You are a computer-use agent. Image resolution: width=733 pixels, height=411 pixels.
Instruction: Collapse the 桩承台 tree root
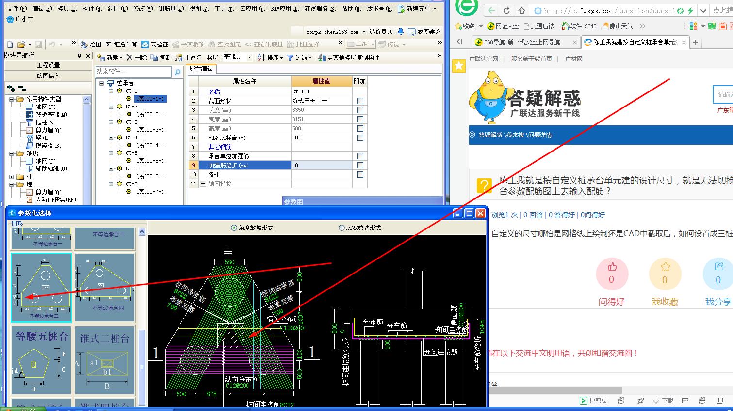pyautogui.click(x=101, y=83)
